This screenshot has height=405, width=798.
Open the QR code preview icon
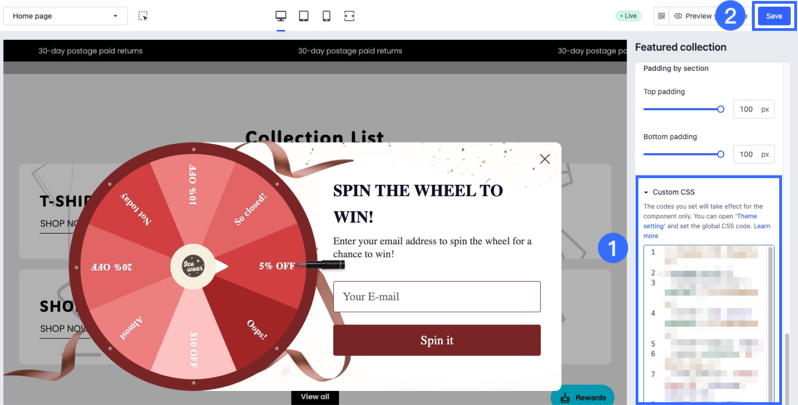[x=661, y=16]
